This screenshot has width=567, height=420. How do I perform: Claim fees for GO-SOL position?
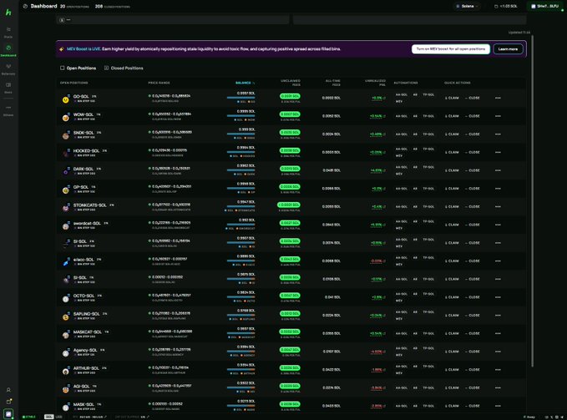pyautogui.click(x=452, y=98)
